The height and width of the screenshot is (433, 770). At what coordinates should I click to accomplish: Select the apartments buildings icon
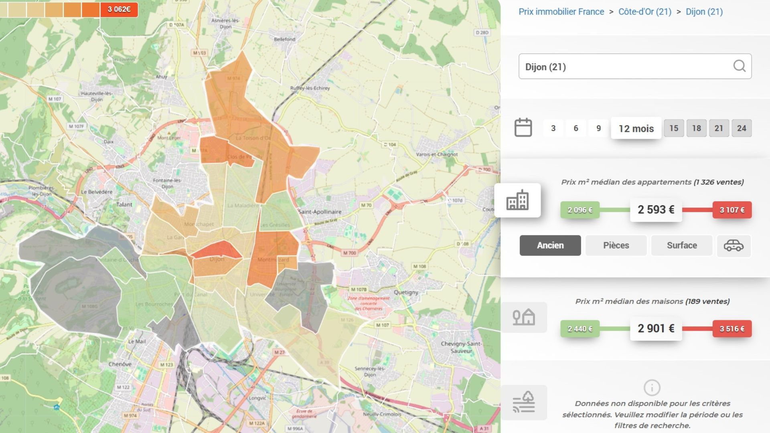point(518,200)
